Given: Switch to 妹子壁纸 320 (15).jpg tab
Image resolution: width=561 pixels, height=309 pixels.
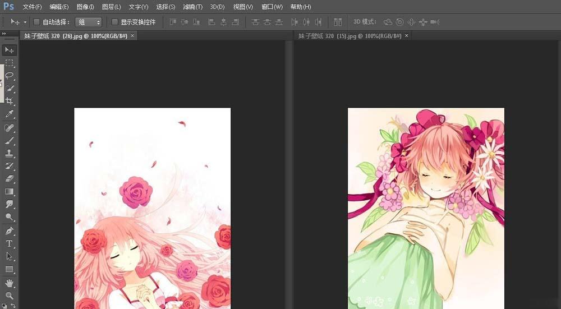Looking at the screenshot, I should click(x=350, y=35).
